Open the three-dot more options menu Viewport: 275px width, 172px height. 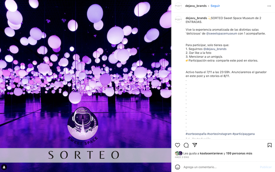click(x=269, y=6)
